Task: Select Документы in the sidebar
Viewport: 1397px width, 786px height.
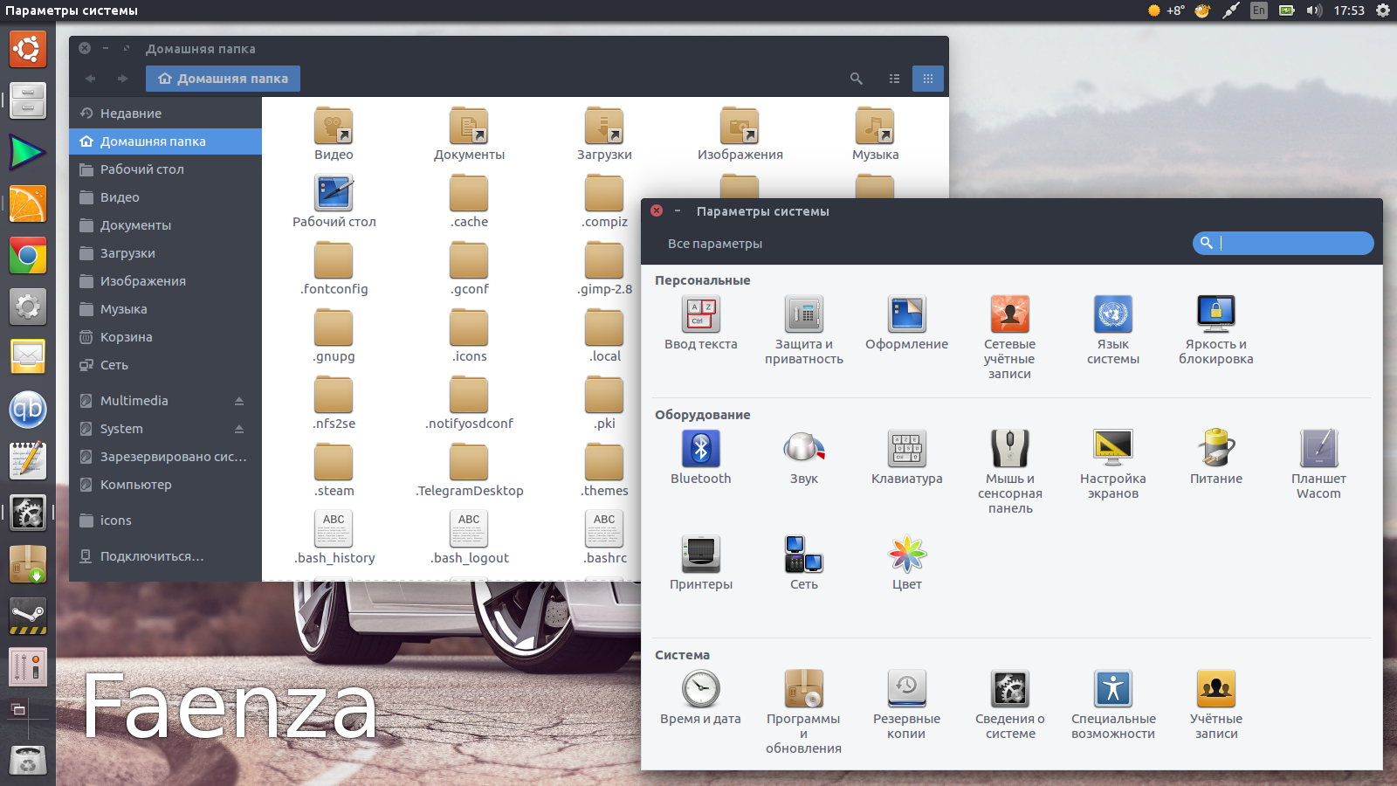Action: (165, 225)
